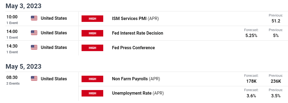Click the 5.25% Fed rate forecast value

pyautogui.click(x=251, y=36)
